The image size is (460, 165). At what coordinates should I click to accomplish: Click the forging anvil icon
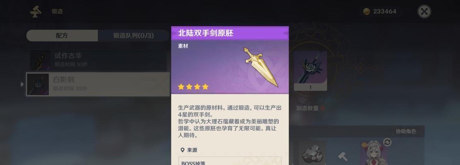tap(36, 12)
